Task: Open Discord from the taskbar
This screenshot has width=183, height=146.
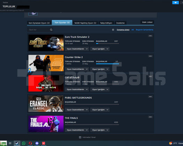Action: 37,143
